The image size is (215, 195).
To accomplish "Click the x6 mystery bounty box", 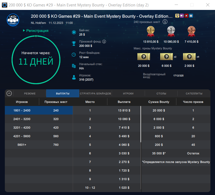I will click(x=189, y=57).
